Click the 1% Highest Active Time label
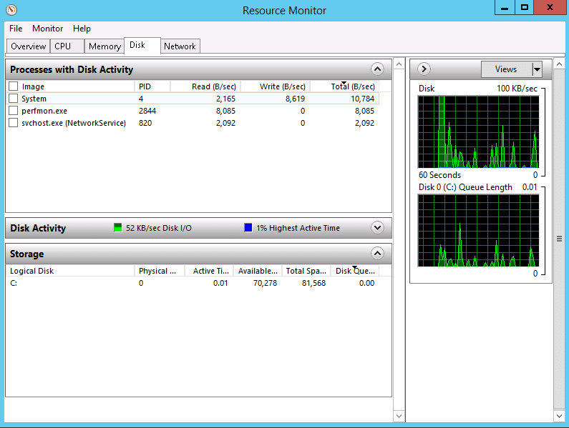The width and height of the screenshot is (569, 428). tap(298, 228)
